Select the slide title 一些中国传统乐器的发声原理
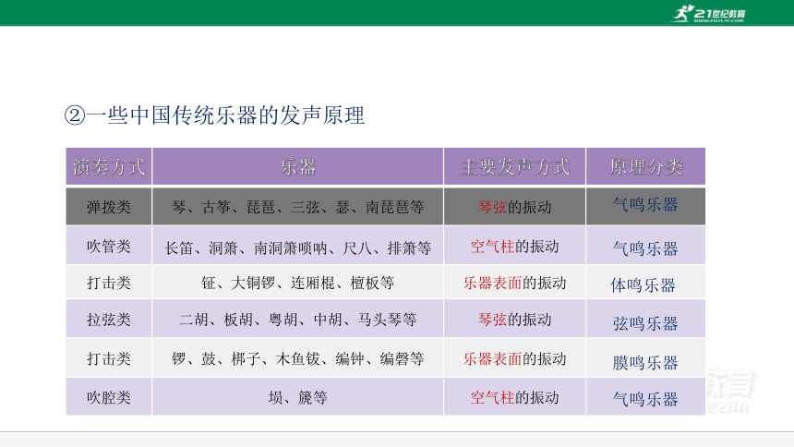The width and height of the screenshot is (794, 447). [x=215, y=115]
